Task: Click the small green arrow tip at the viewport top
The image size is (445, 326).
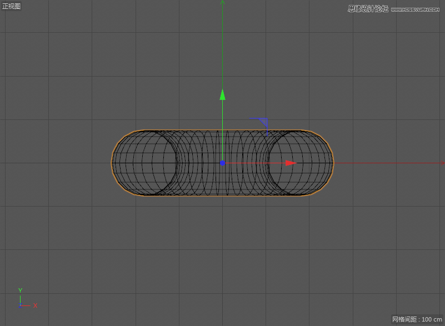Action: (222, 2)
